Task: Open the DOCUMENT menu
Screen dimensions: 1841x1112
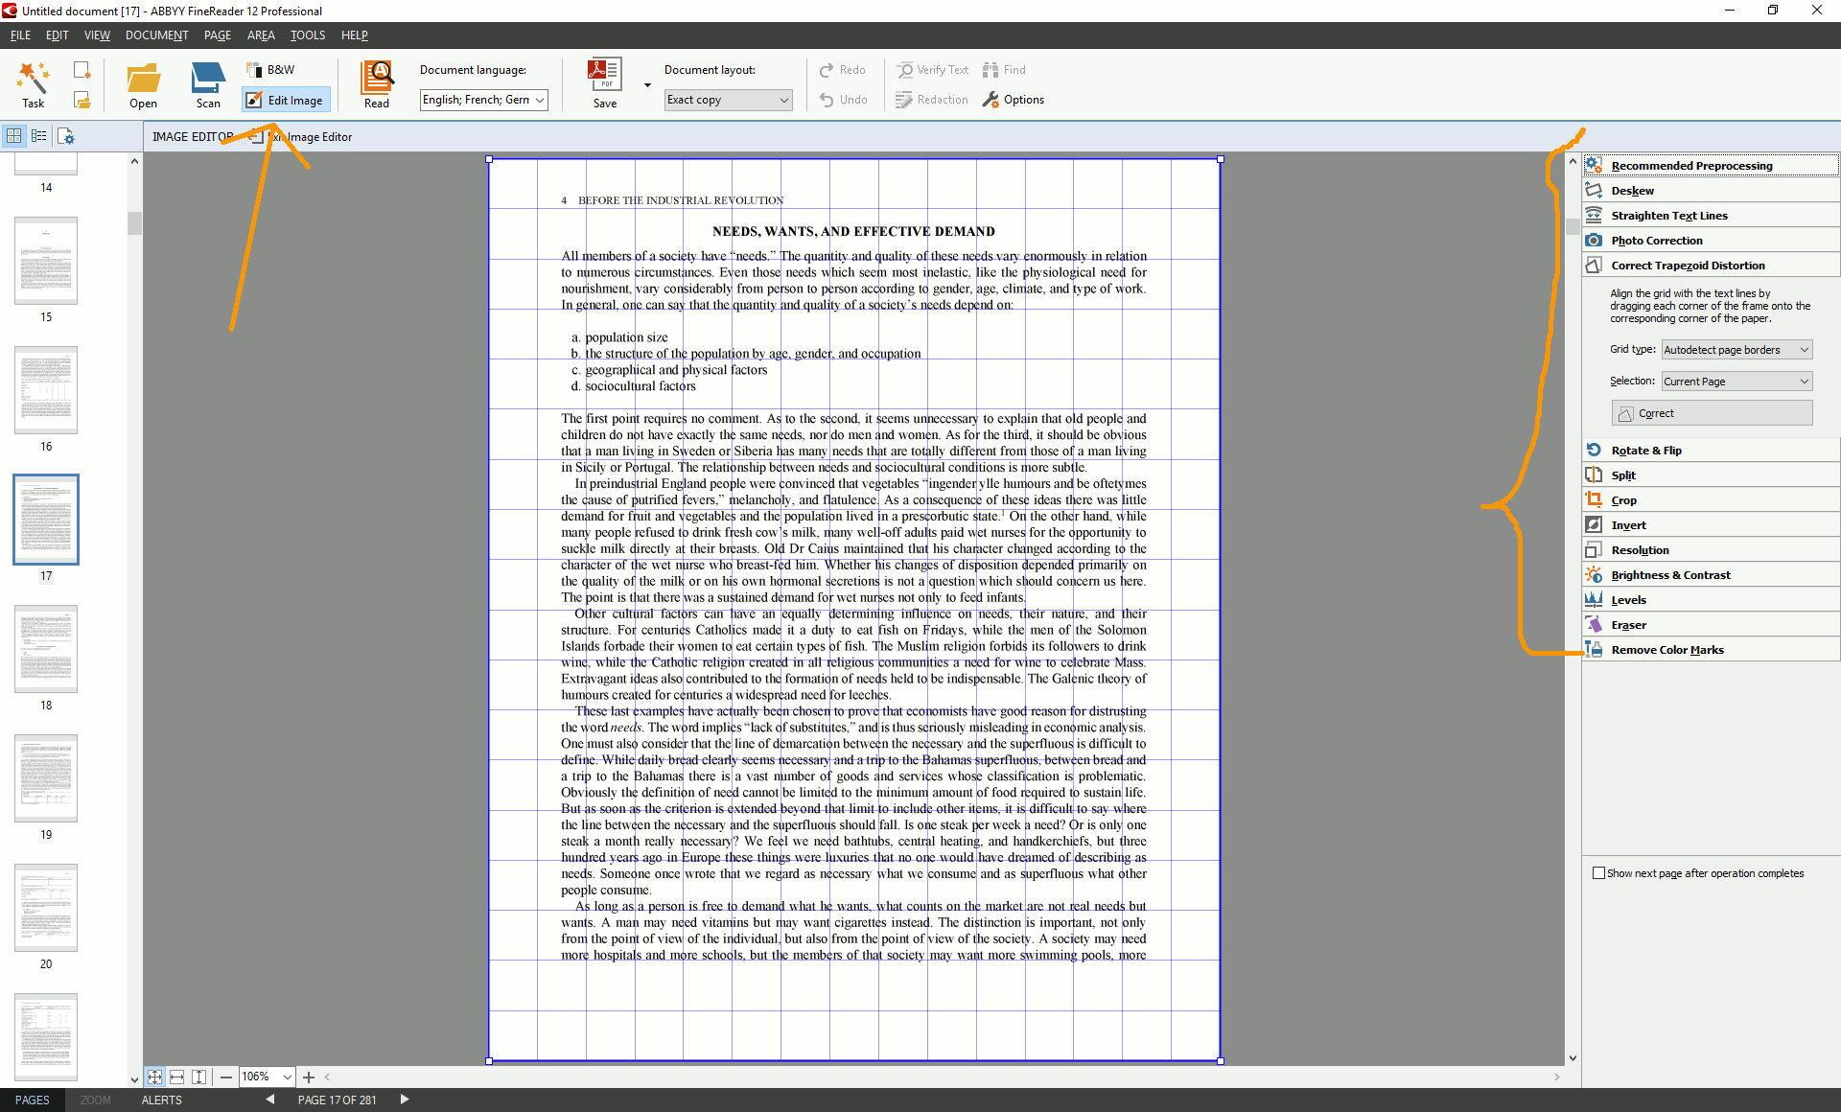Action: (156, 35)
